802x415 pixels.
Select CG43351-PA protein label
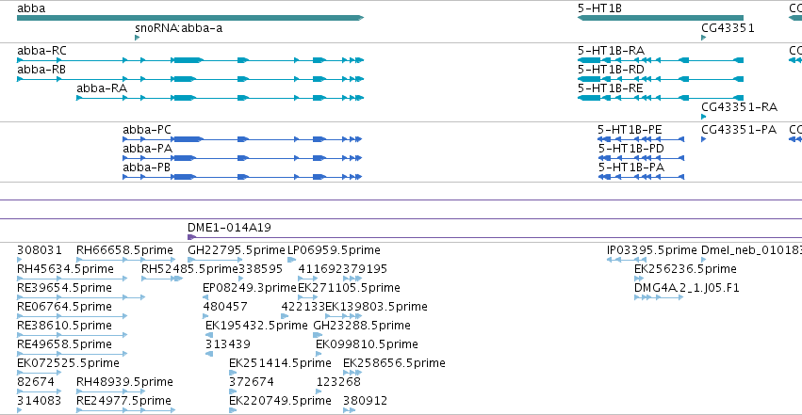pyautogui.click(x=739, y=130)
